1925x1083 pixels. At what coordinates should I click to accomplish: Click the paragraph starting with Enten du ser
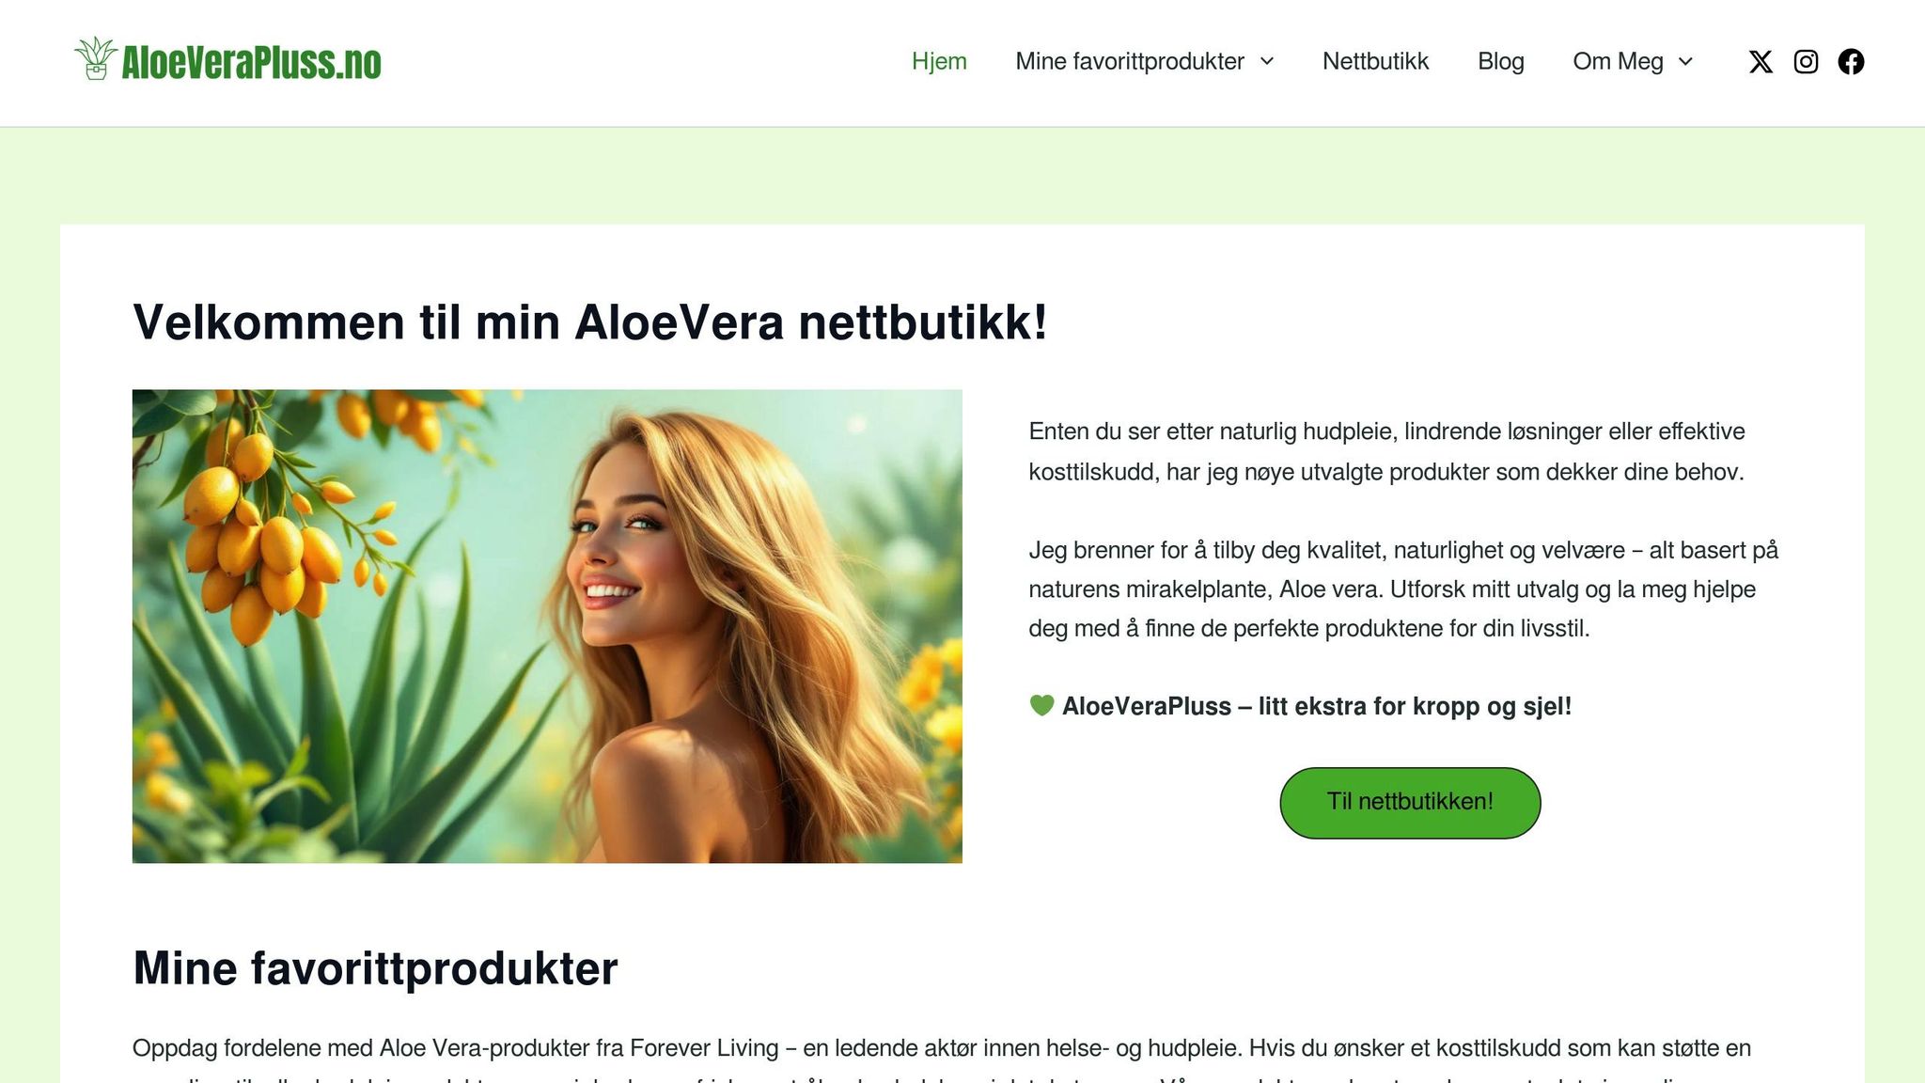tap(1387, 451)
